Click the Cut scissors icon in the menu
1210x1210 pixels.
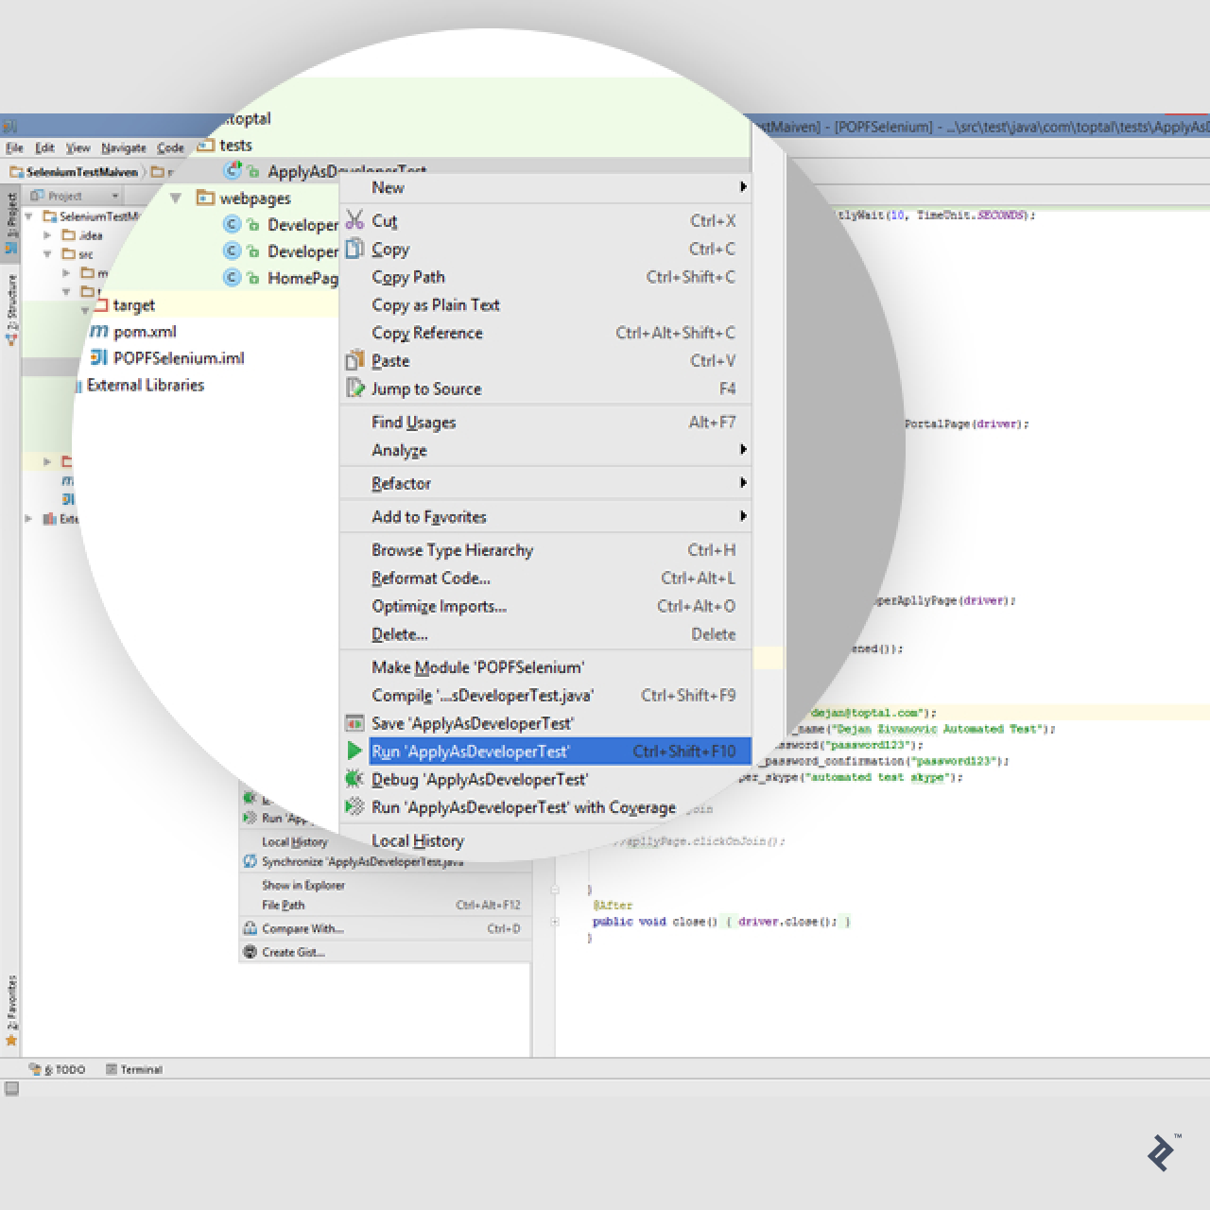point(355,219)
